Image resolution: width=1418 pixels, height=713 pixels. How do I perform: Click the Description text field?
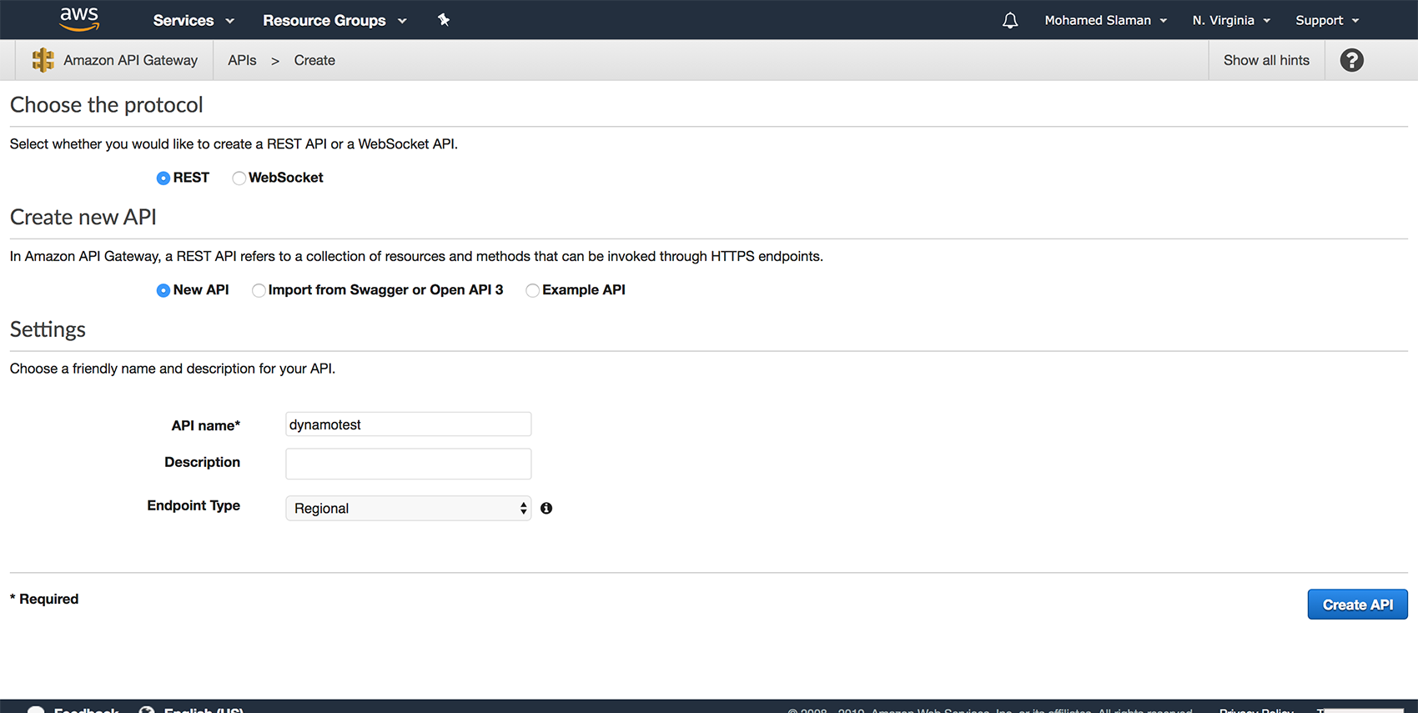(x=408, y=464)
